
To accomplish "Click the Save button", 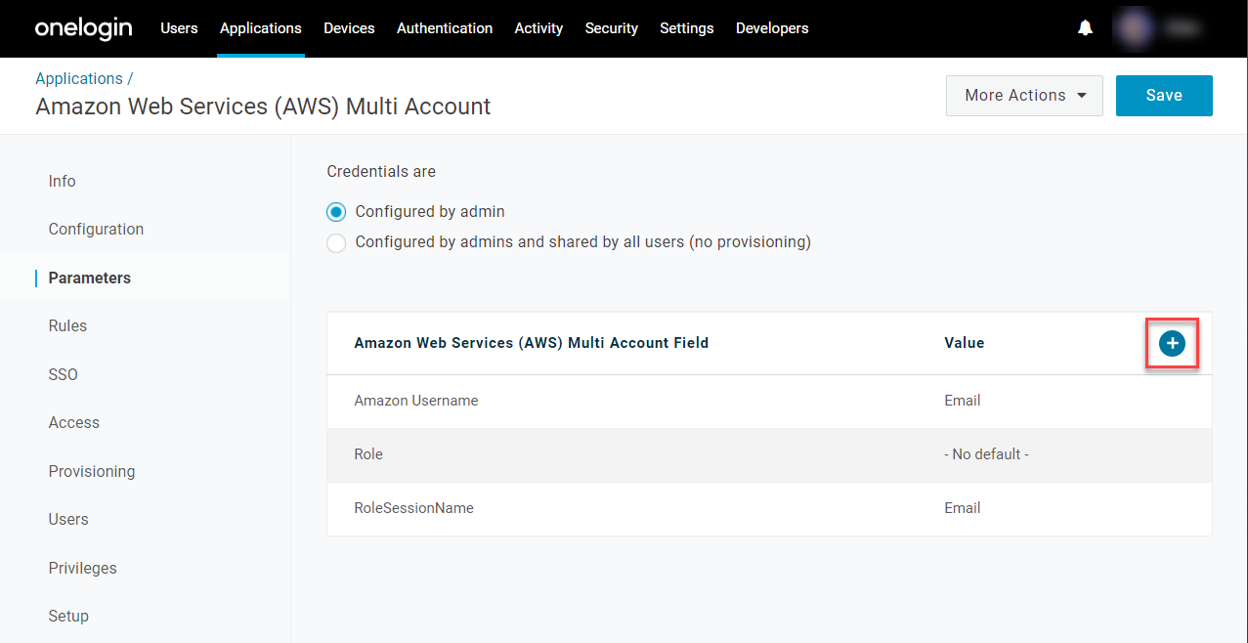I will (1164, 96).
